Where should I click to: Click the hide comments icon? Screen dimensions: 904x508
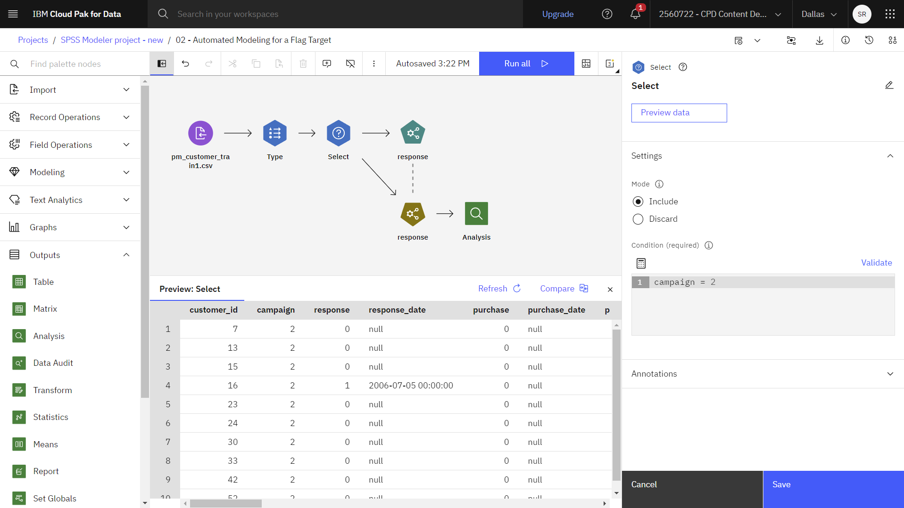click(x=350, y=64)
